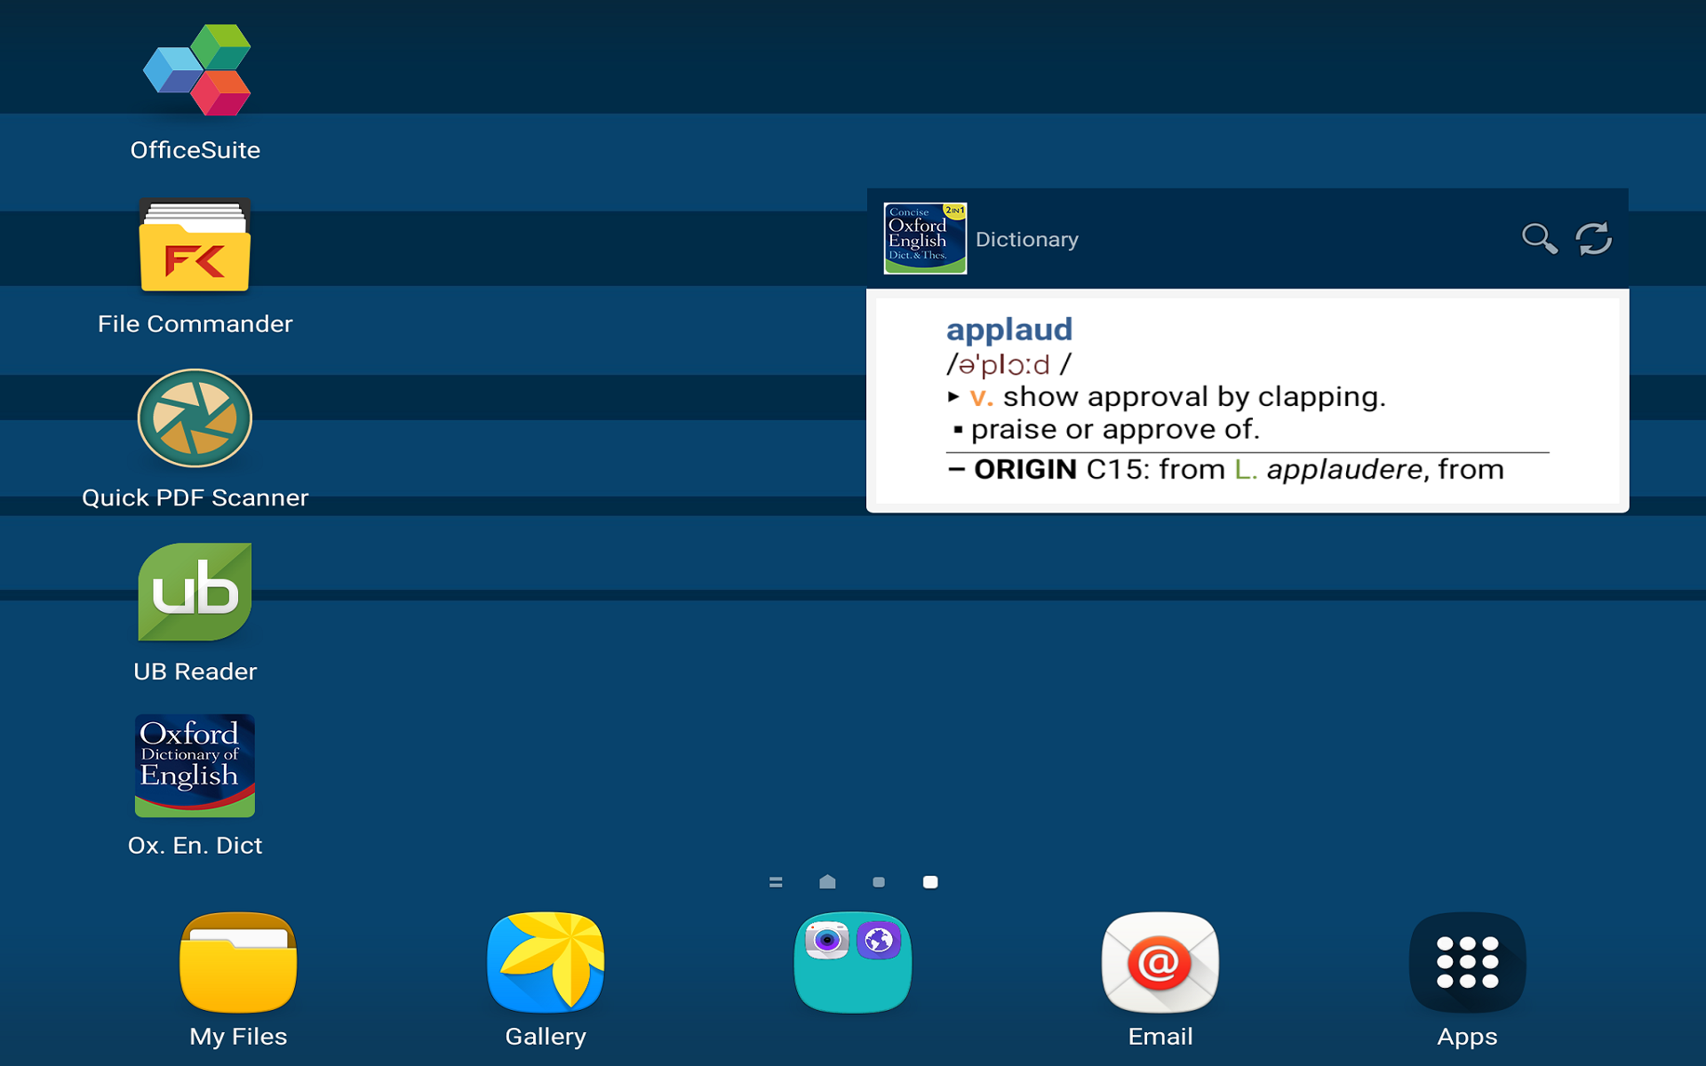Tap the pronunciation text below 'applaud'

pyautogui.click(x=1008, y=364)
